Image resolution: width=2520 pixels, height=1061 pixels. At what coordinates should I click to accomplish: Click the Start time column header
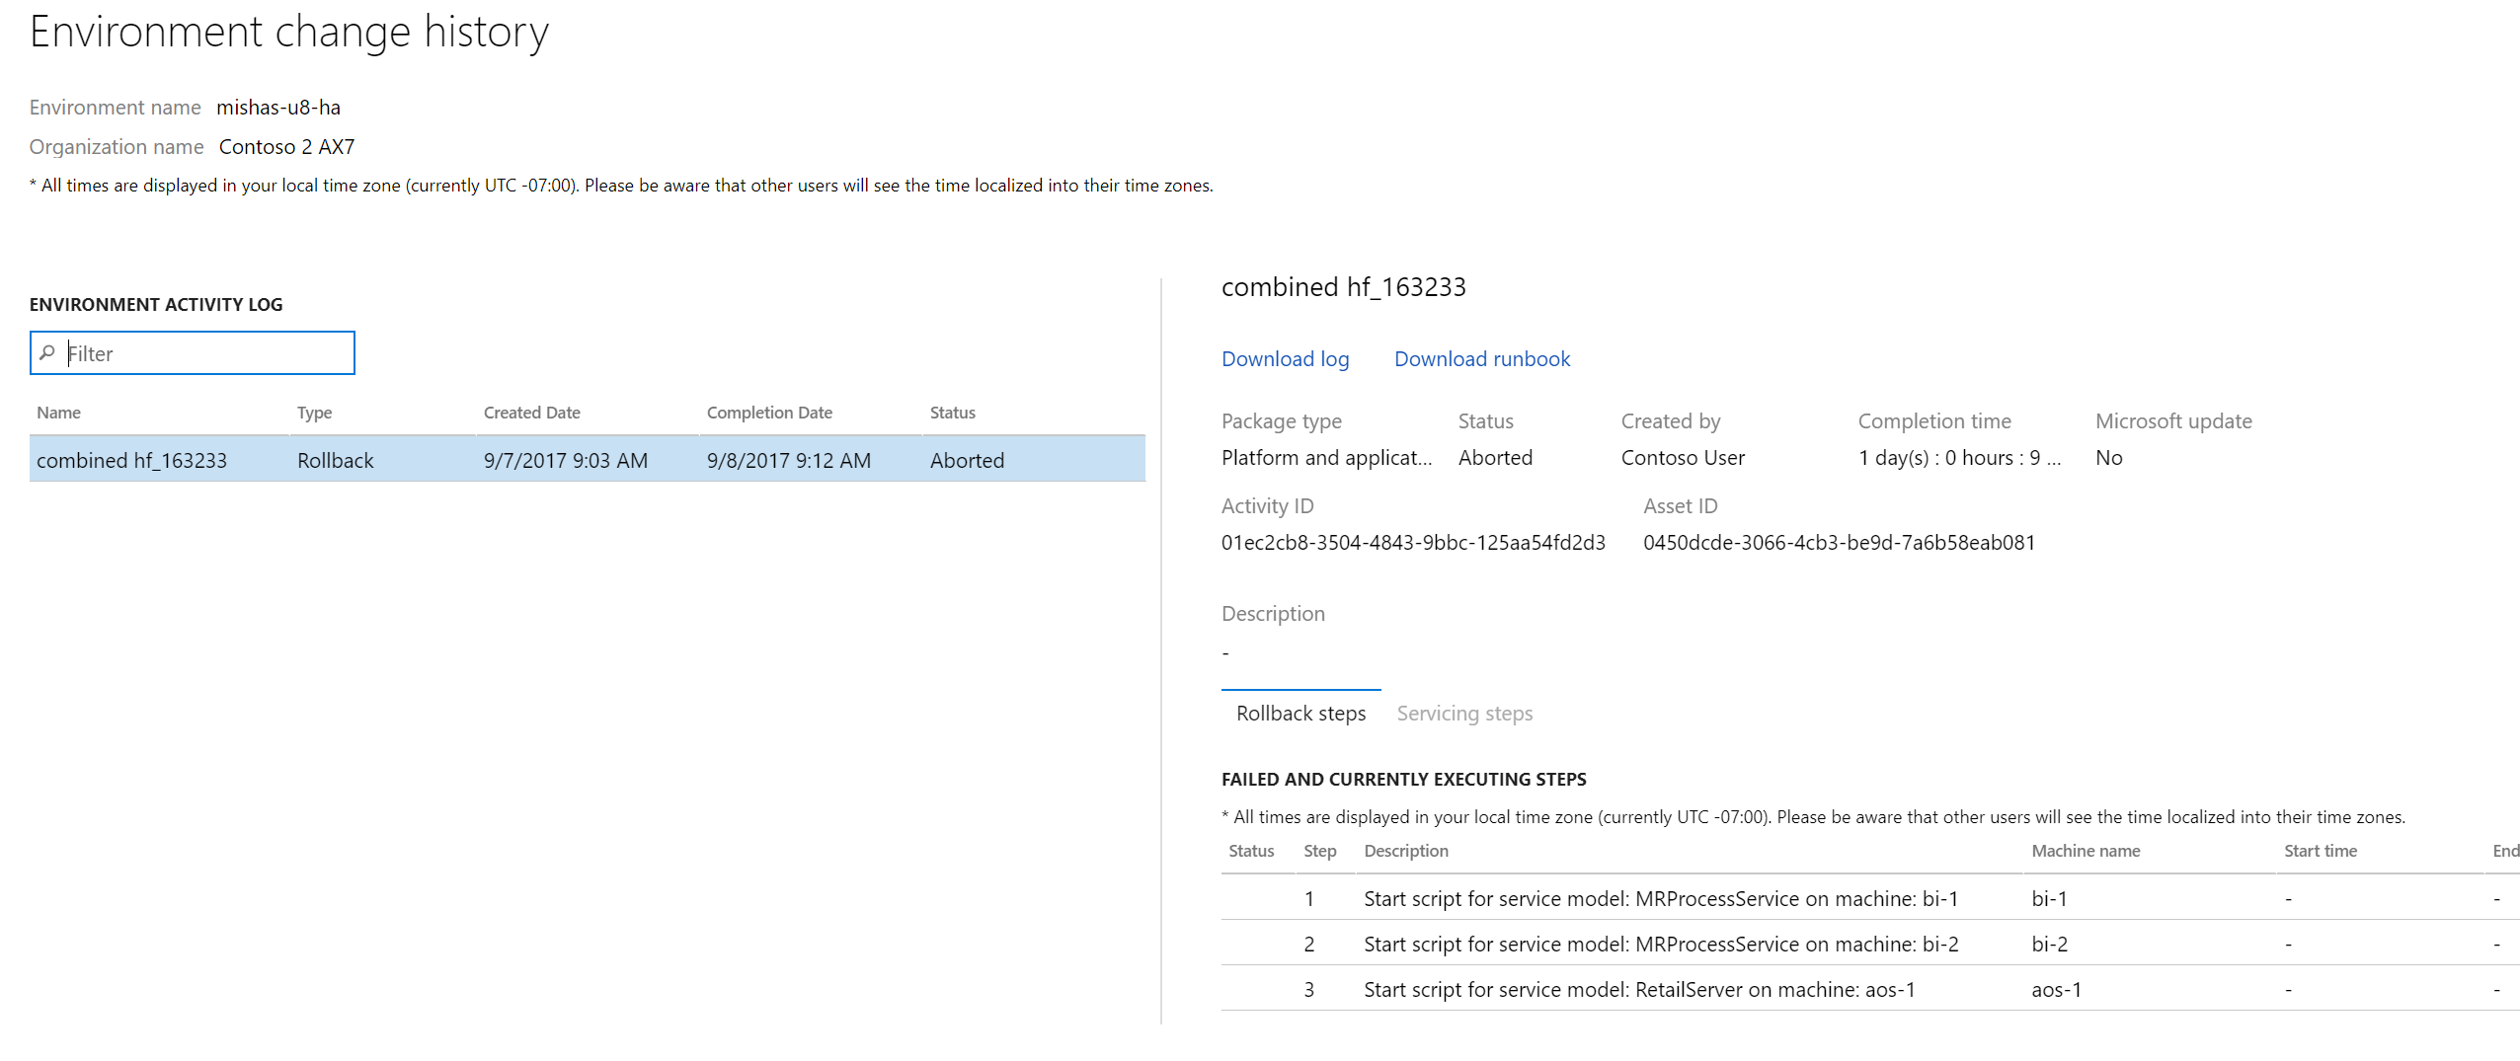pos(2320,851)
